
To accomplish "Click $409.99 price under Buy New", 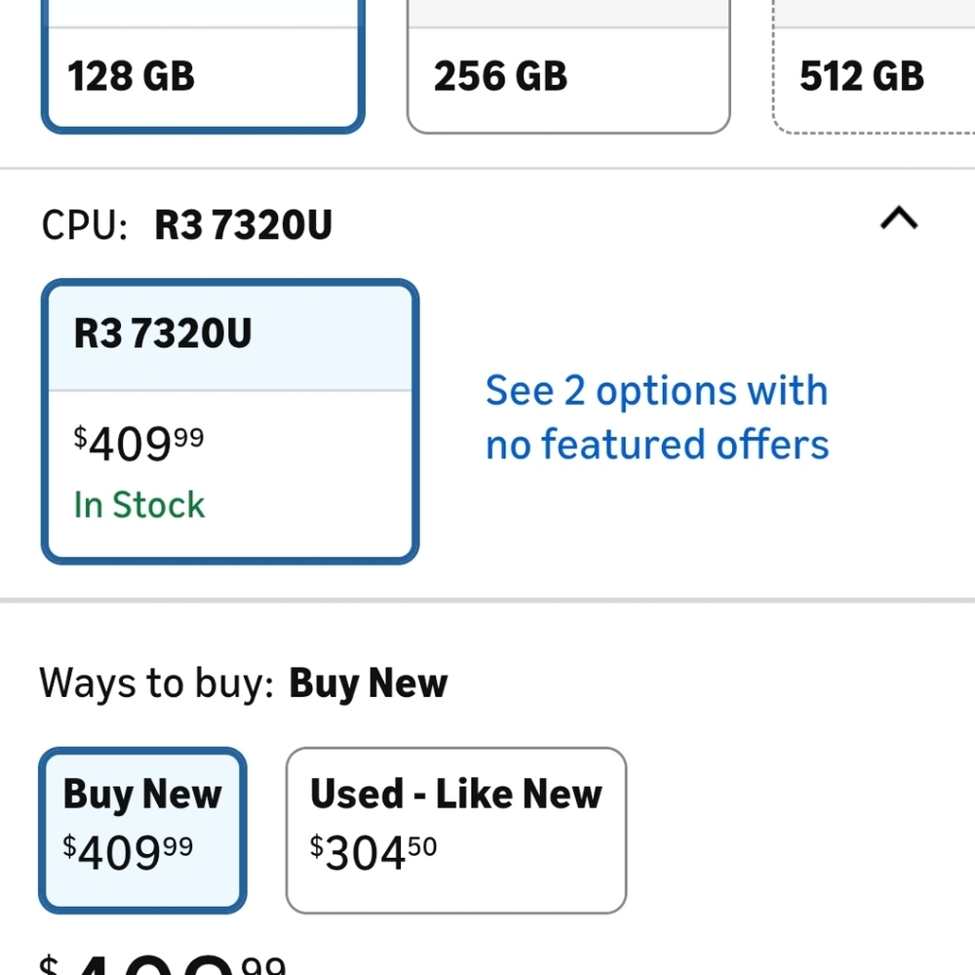I will pos(128,853).
